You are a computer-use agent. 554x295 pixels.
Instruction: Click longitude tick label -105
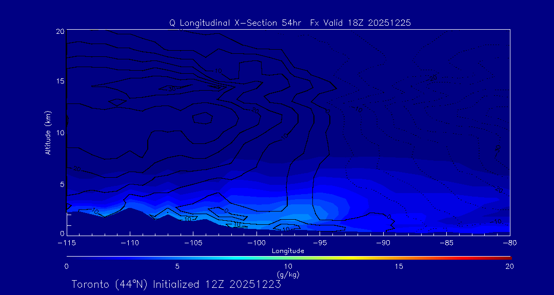(x=193, y=243)
